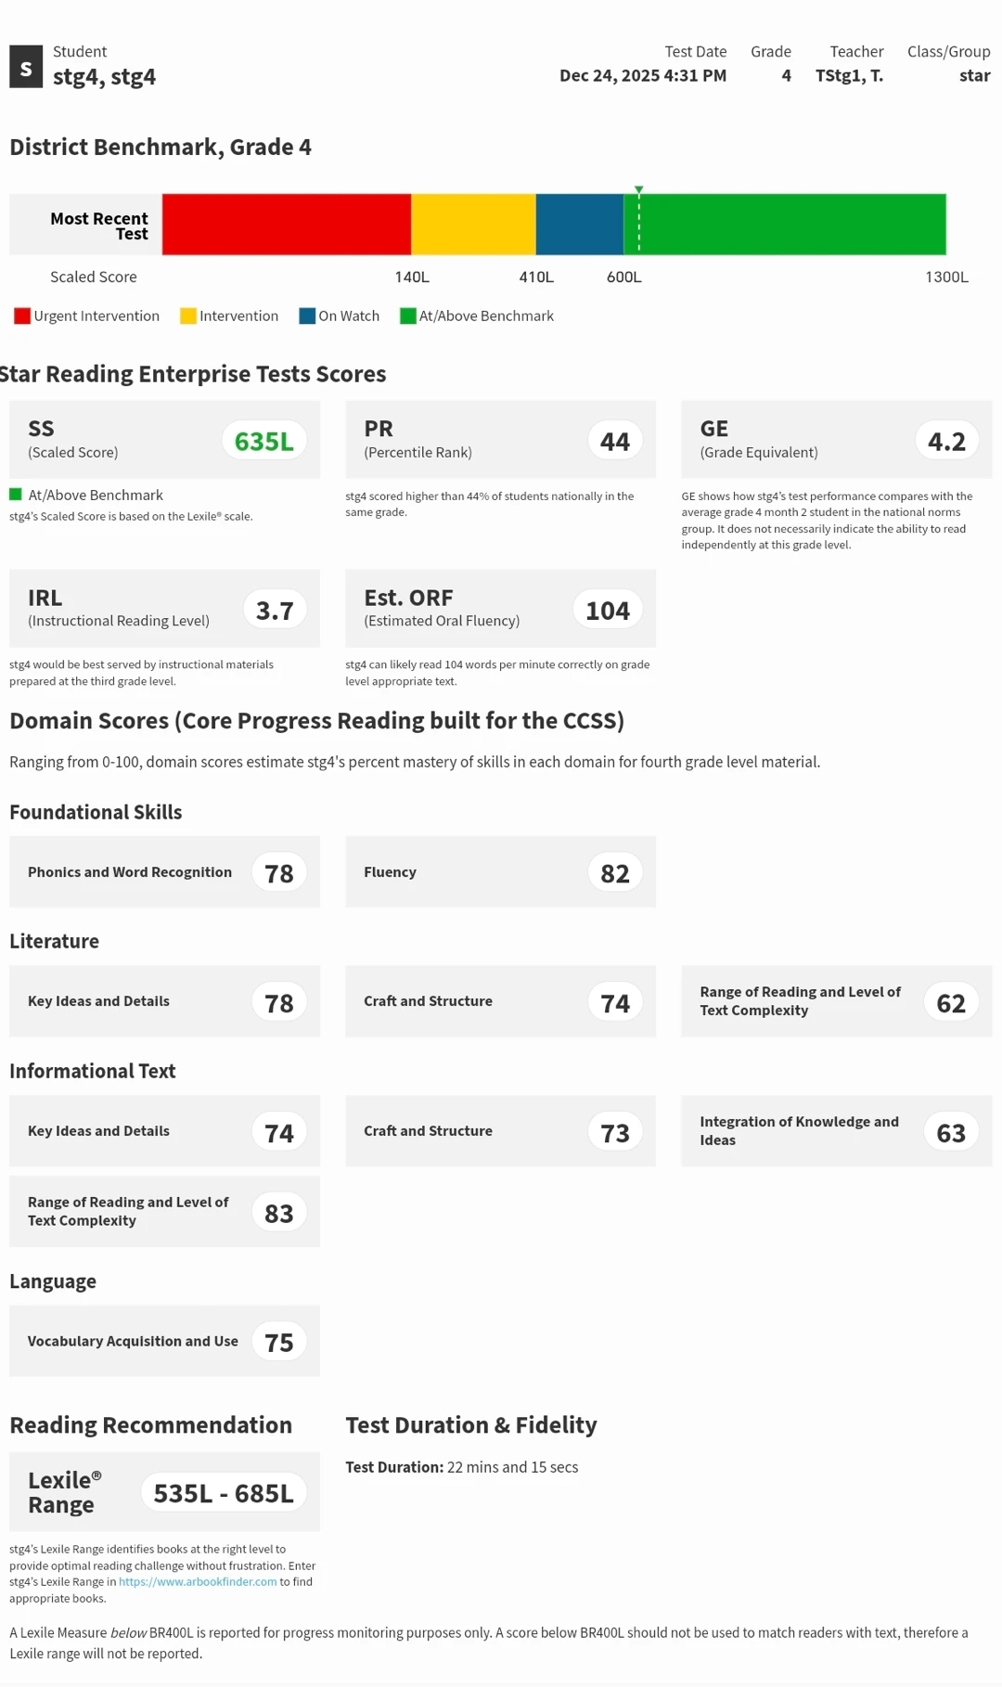
Task: Click the student avatar S icon
Action: click(x=26, y=67)
